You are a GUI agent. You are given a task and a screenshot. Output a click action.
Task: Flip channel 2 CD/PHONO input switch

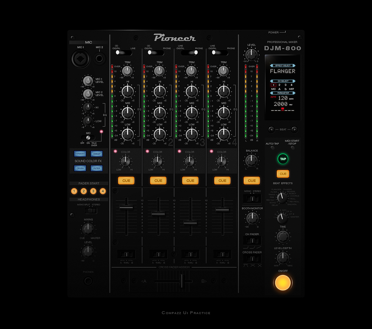coord(156,53)
